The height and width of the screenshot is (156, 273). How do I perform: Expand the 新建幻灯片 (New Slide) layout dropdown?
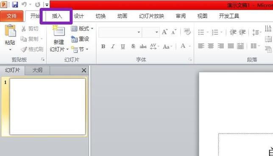click(67, 49)
